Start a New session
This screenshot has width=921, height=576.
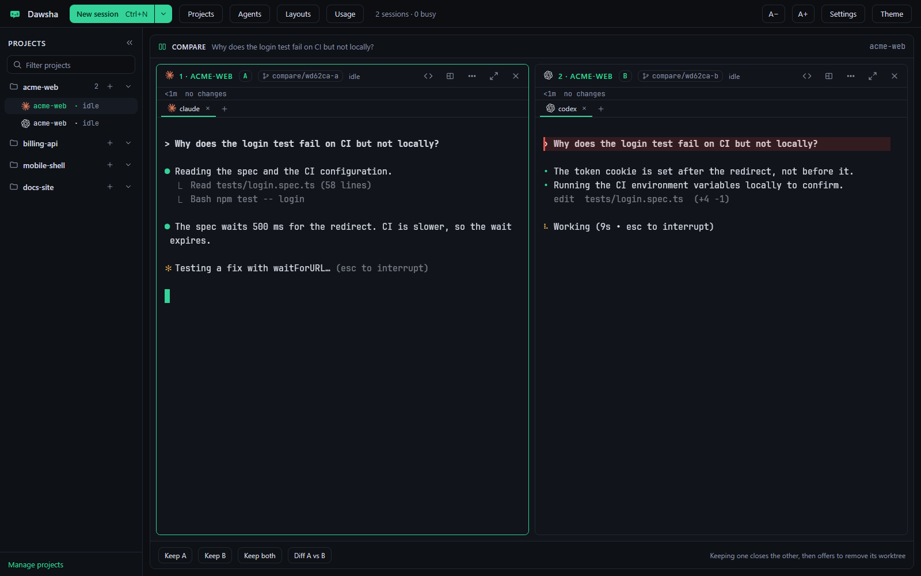(x=112, y=14)
